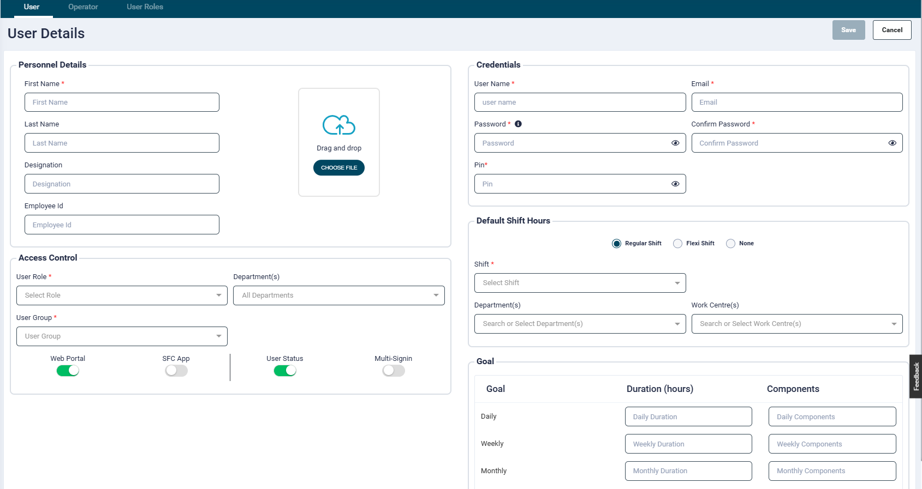Show Pin using eye icon
Screen dimensions: 922x489
675,184
